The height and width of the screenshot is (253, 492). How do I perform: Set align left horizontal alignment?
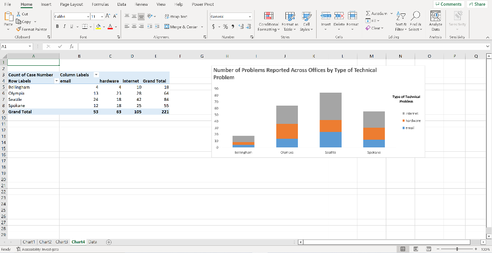(127, 27)
